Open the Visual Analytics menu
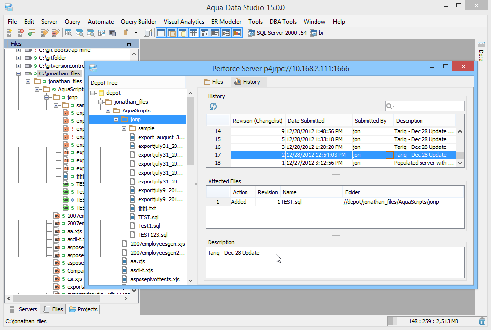 (x=184, y=22)
